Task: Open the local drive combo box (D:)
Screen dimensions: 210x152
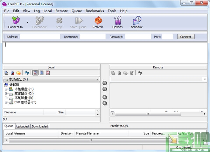Action: click(51, 79)
